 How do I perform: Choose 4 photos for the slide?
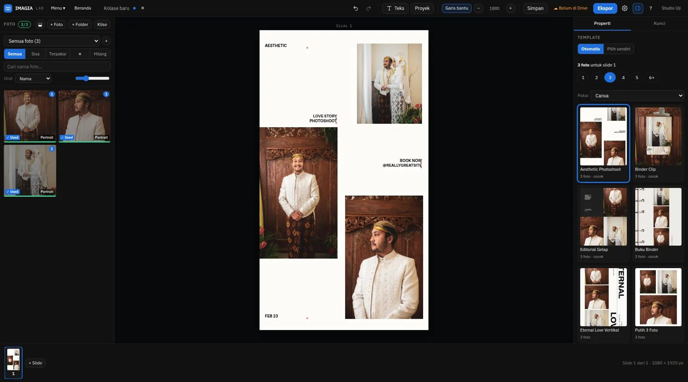(623, 78)
